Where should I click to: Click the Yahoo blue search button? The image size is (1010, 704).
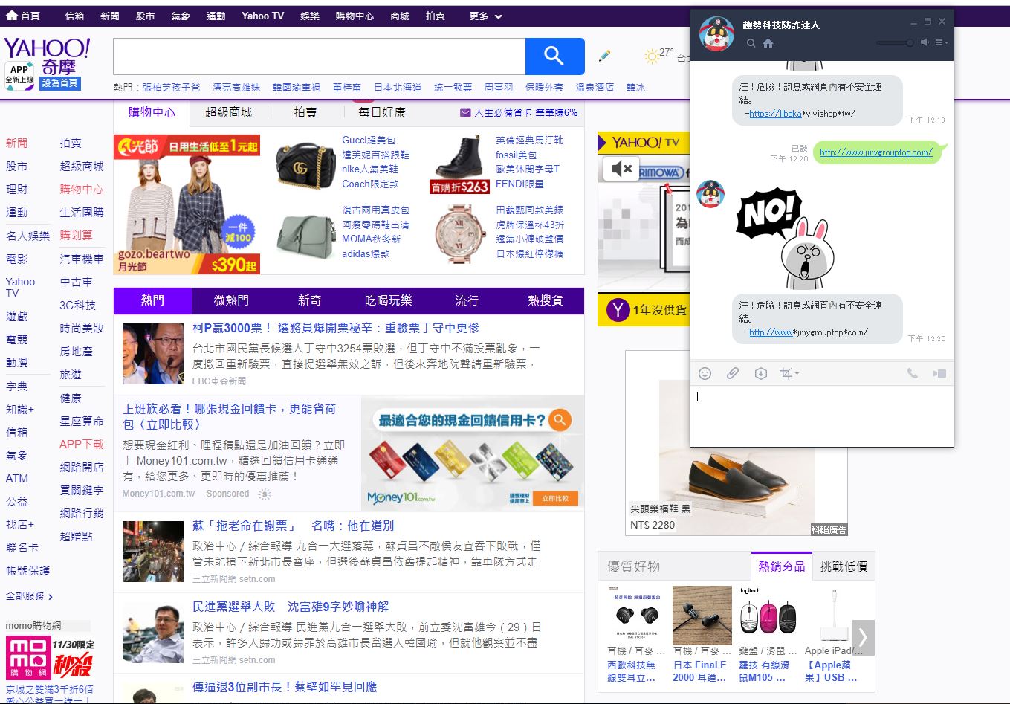554,56
